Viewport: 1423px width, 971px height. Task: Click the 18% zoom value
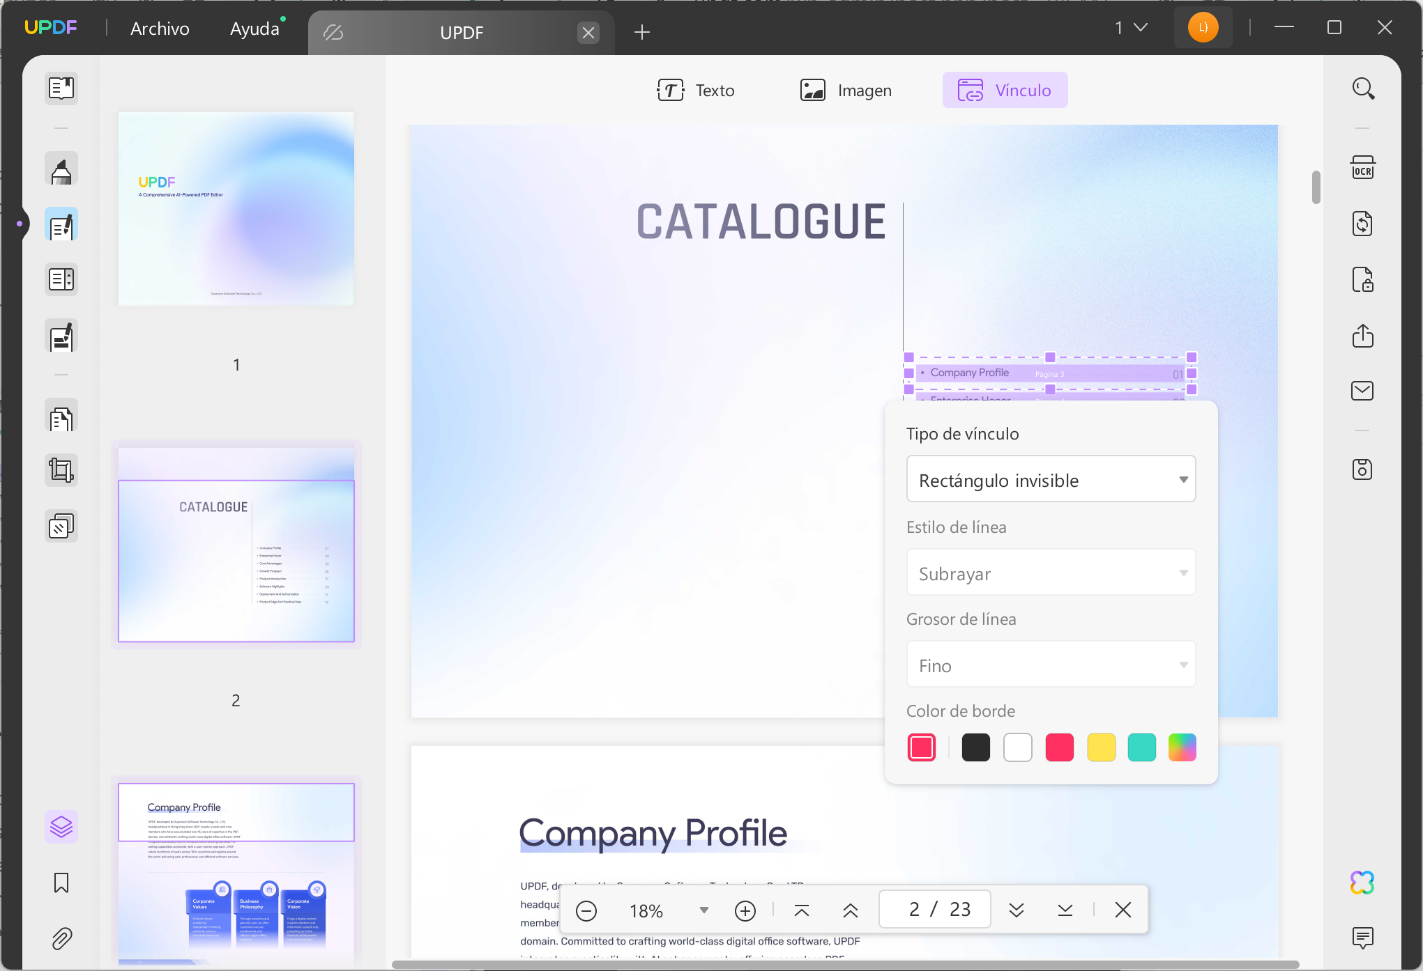click(x=646, y=910)
